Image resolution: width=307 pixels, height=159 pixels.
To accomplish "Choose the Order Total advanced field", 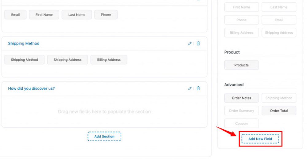I will pos(279,111).
